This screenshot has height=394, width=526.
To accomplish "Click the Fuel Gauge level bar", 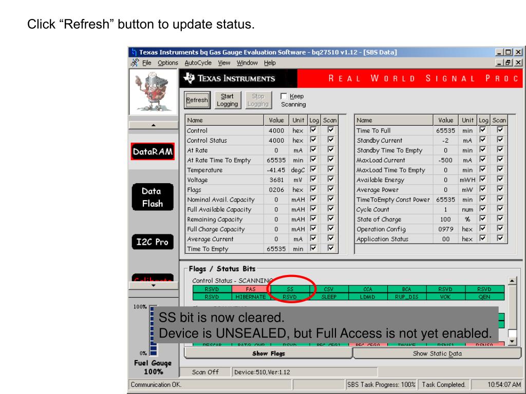I will coord(154,330).
